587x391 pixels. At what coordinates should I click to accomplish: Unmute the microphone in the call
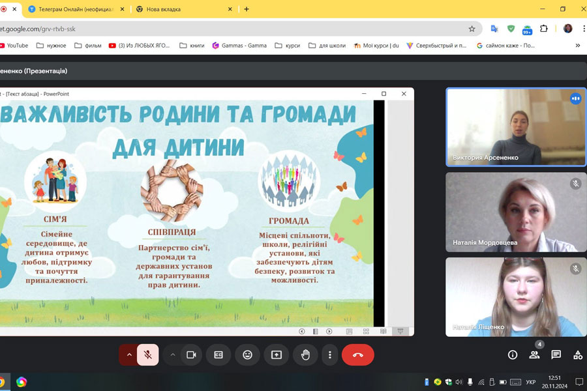click(x=148, y=355)
